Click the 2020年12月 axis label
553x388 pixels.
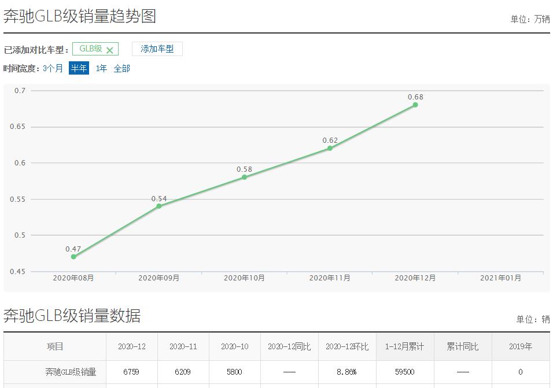tap(415, 278)
